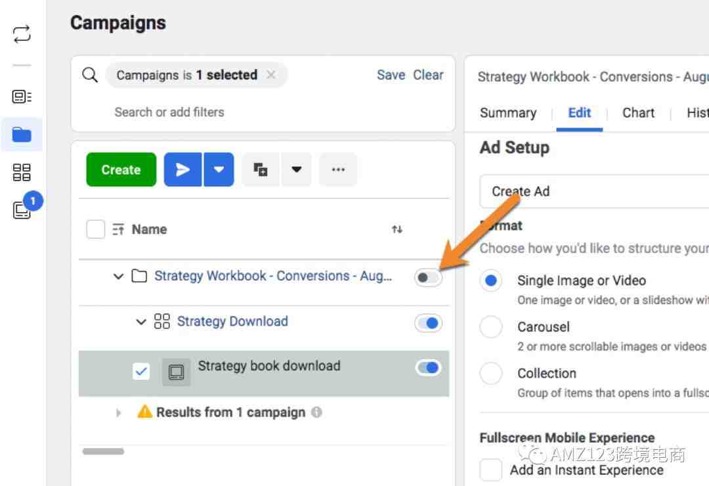Screen dimensions: 709x486
Task: Disable the Strategy Download ad set toggle
Action: (428, 322)
